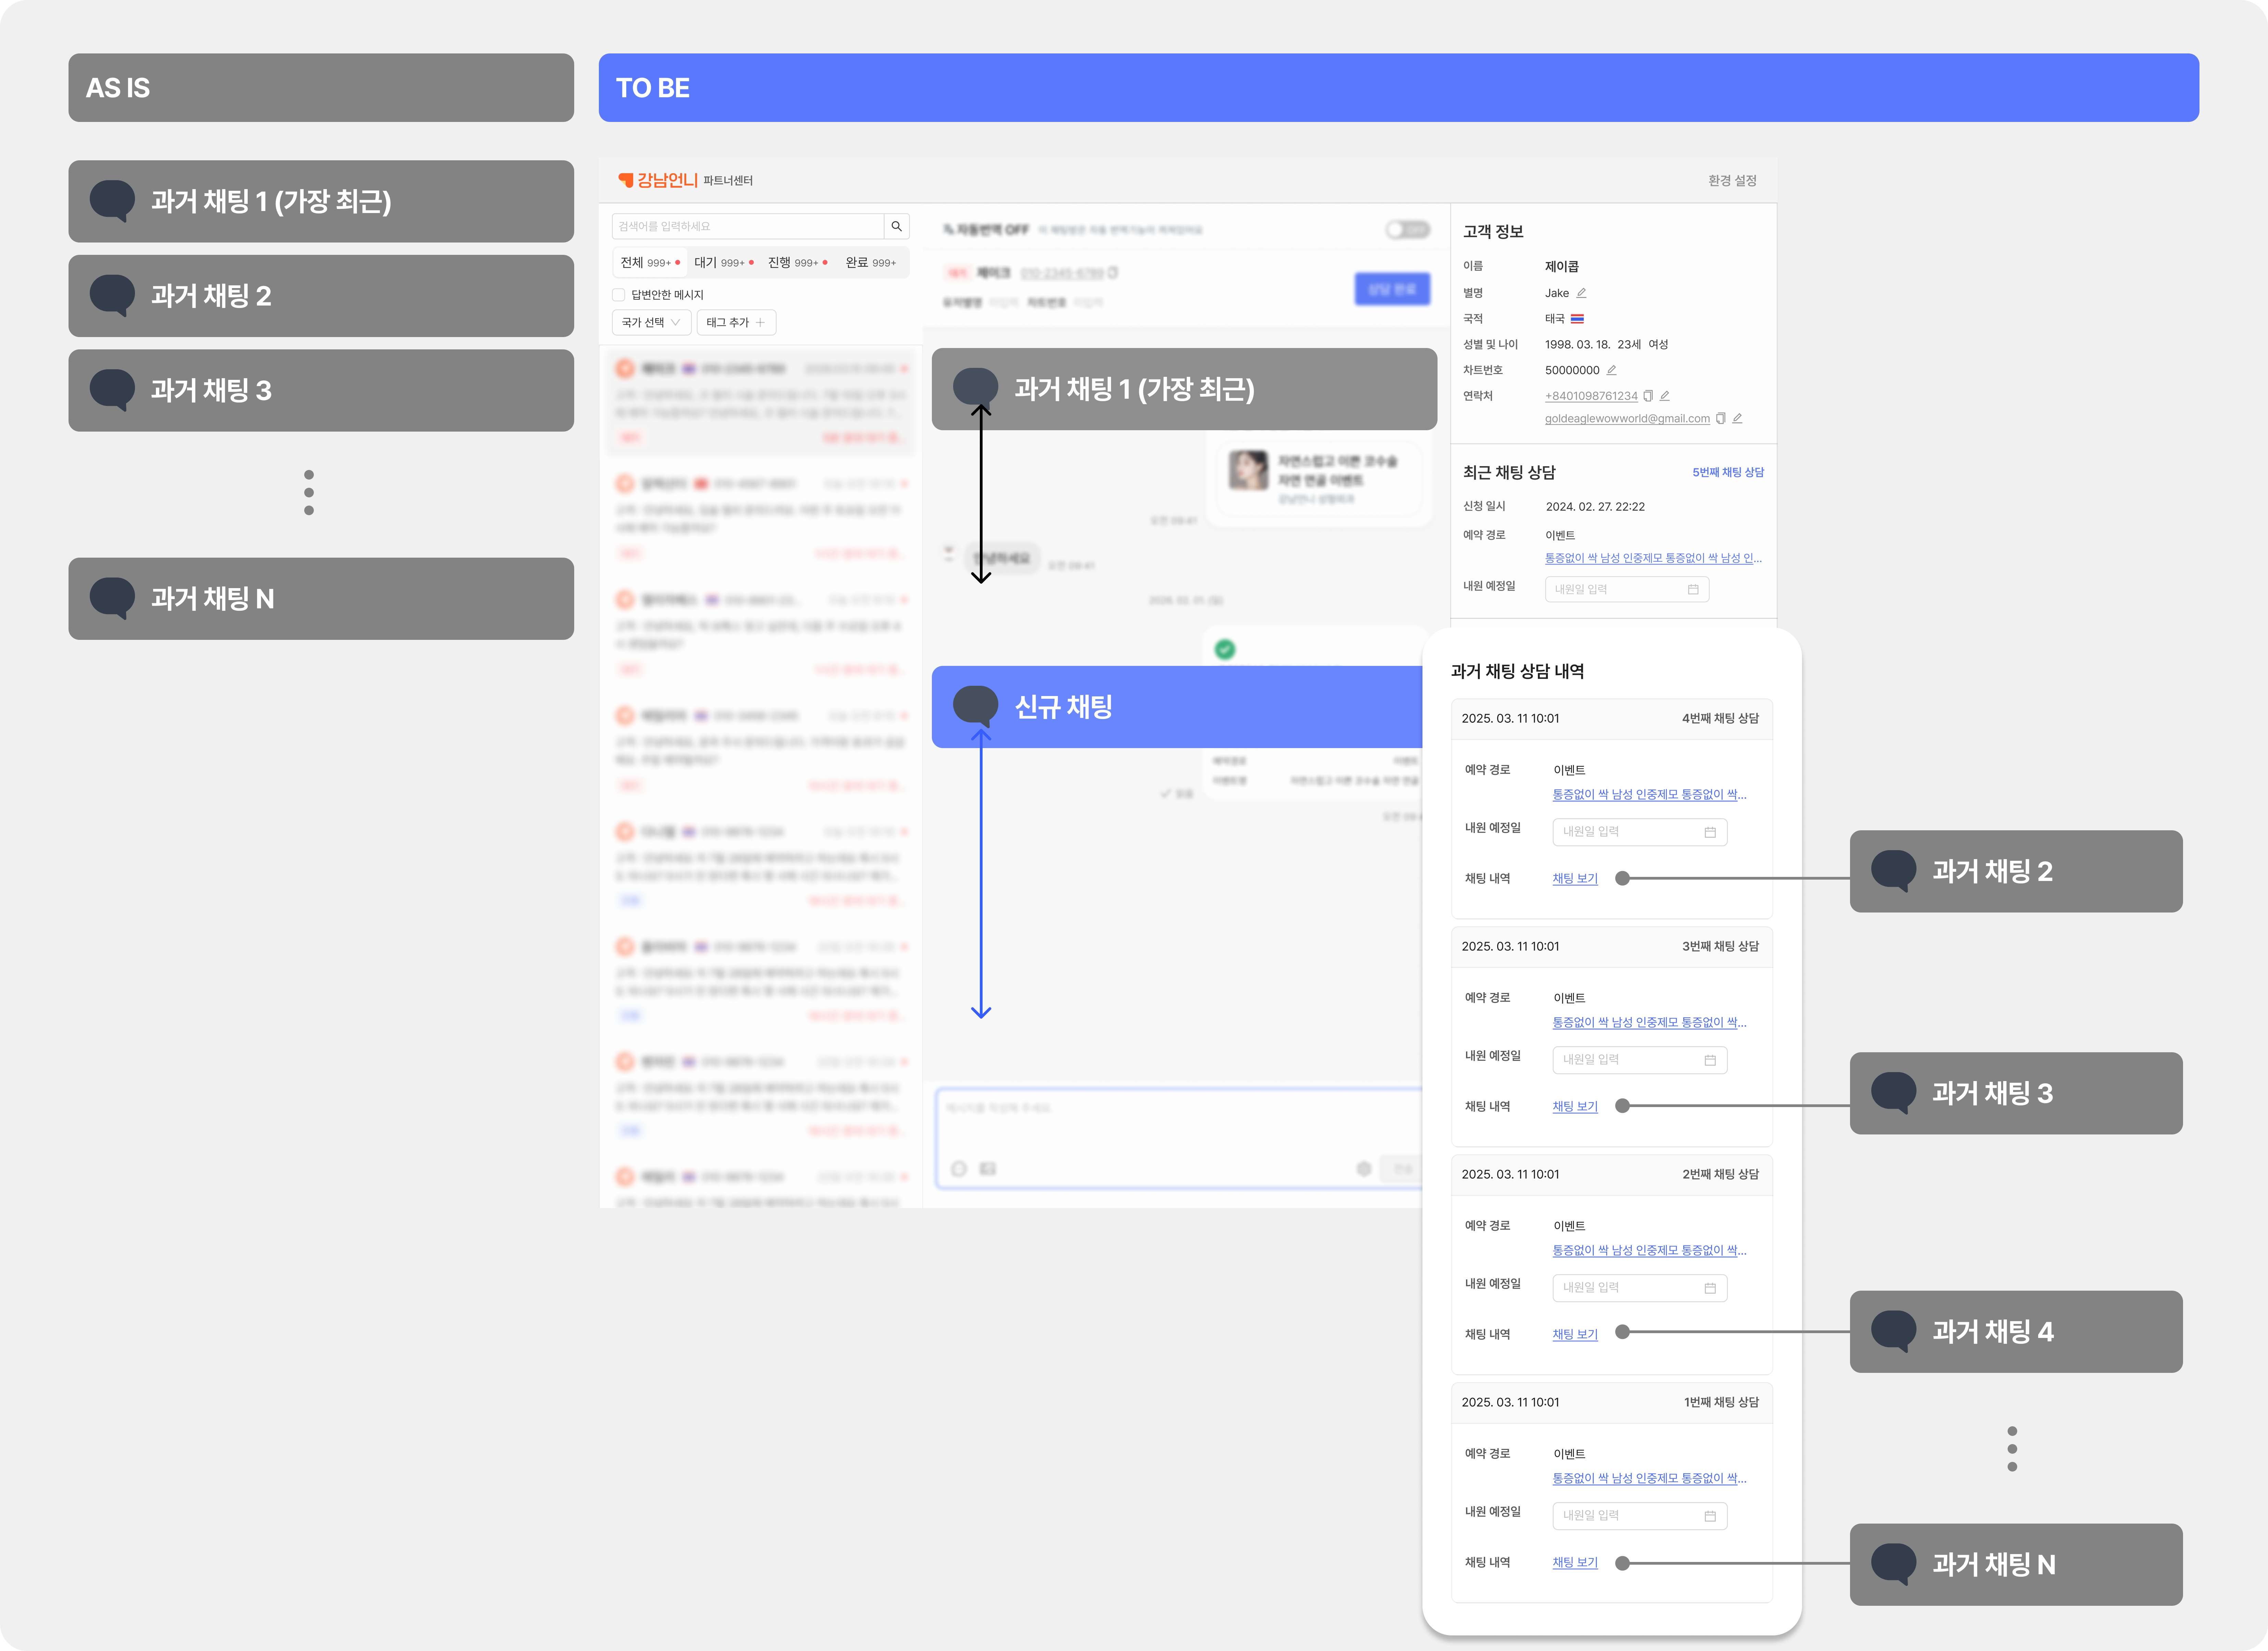Copy the phone number +8401098761234
Viewport: 2268px width, 1651px height.
pos(1648,396)
